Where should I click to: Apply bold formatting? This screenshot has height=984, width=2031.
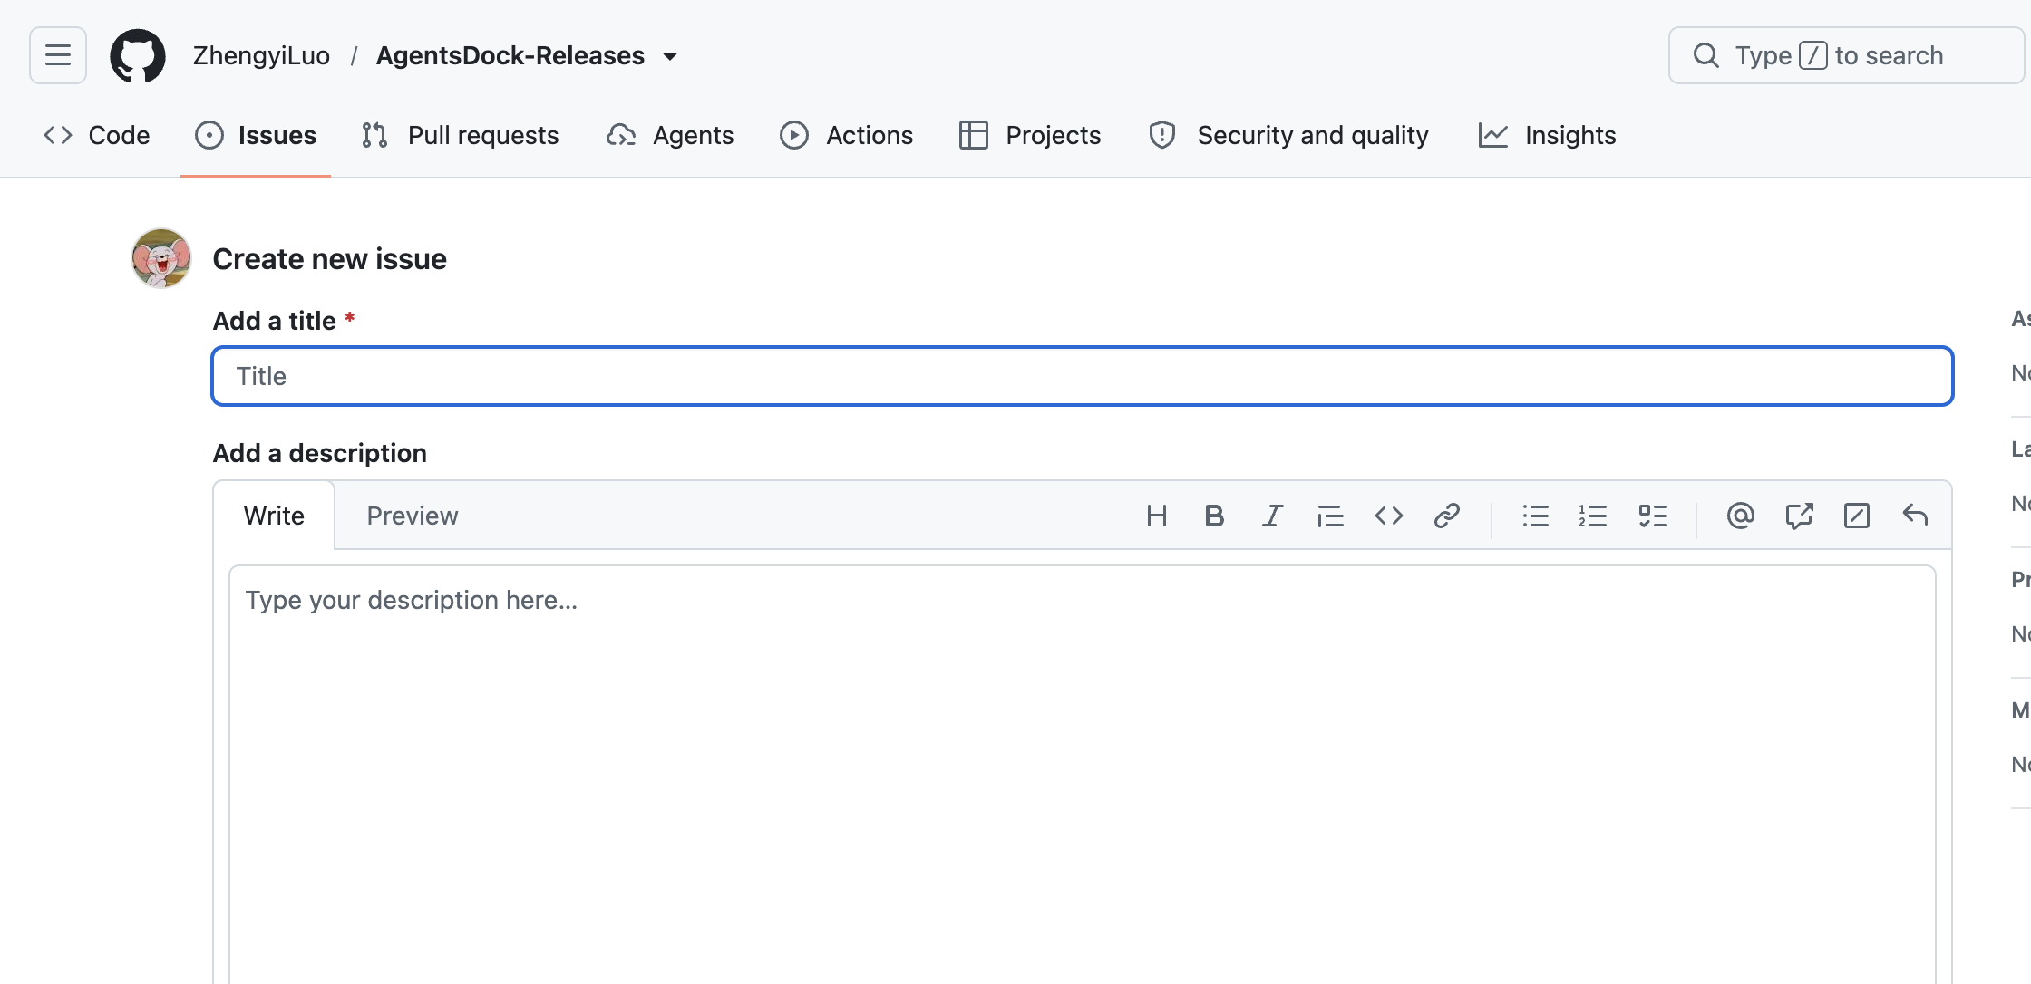click(1215, 516)
